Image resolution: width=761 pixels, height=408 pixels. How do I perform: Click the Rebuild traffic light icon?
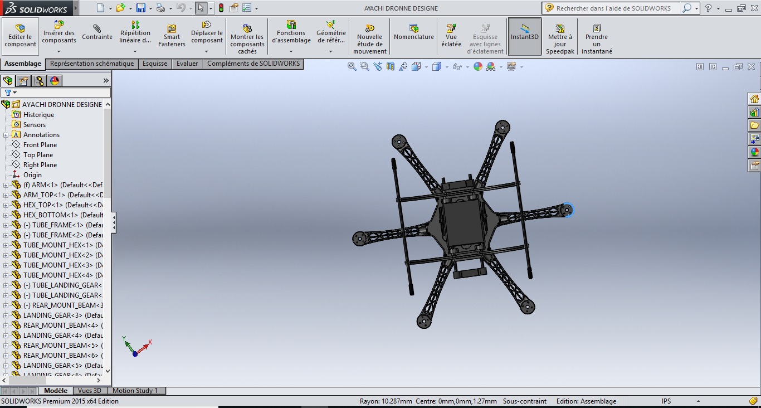tap(221, 8)
